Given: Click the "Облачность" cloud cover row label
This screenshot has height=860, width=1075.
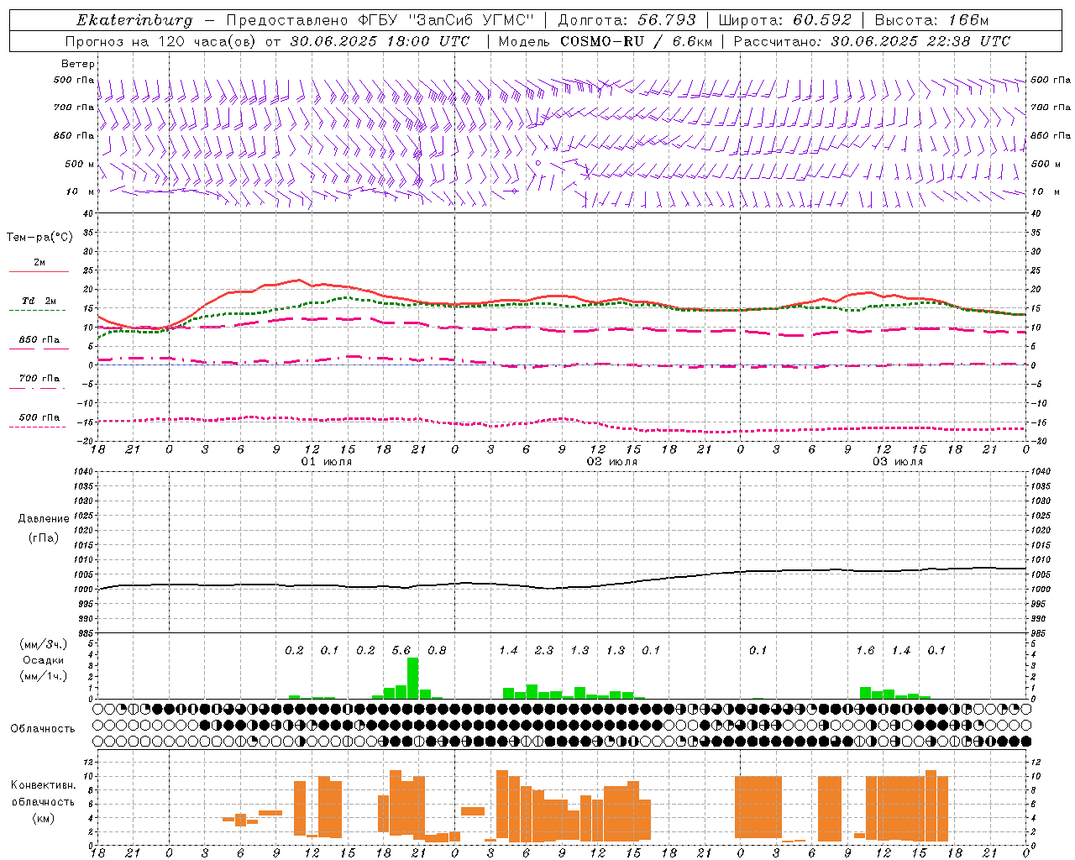Looking at the screenshot, I should click(43, 728).
